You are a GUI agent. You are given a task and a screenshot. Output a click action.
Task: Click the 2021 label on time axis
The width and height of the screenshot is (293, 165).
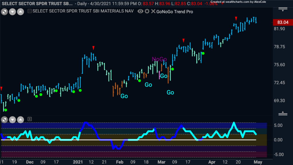point(78,162)
